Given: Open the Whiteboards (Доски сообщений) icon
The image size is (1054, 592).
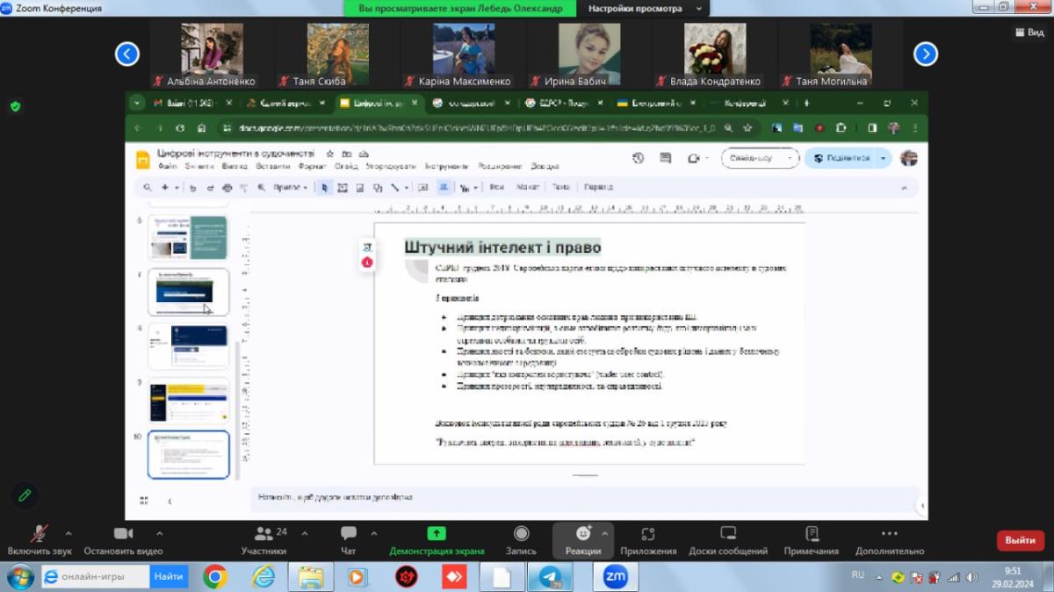Looking at the screenshot, I should [x=727, y=534].
